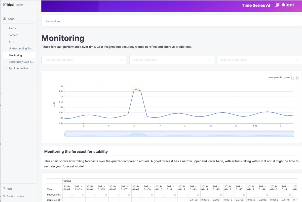Click the sort icon under 2021-01-08
The width and height of the screenshot is (302, 202).
click(x=141, y=194)
